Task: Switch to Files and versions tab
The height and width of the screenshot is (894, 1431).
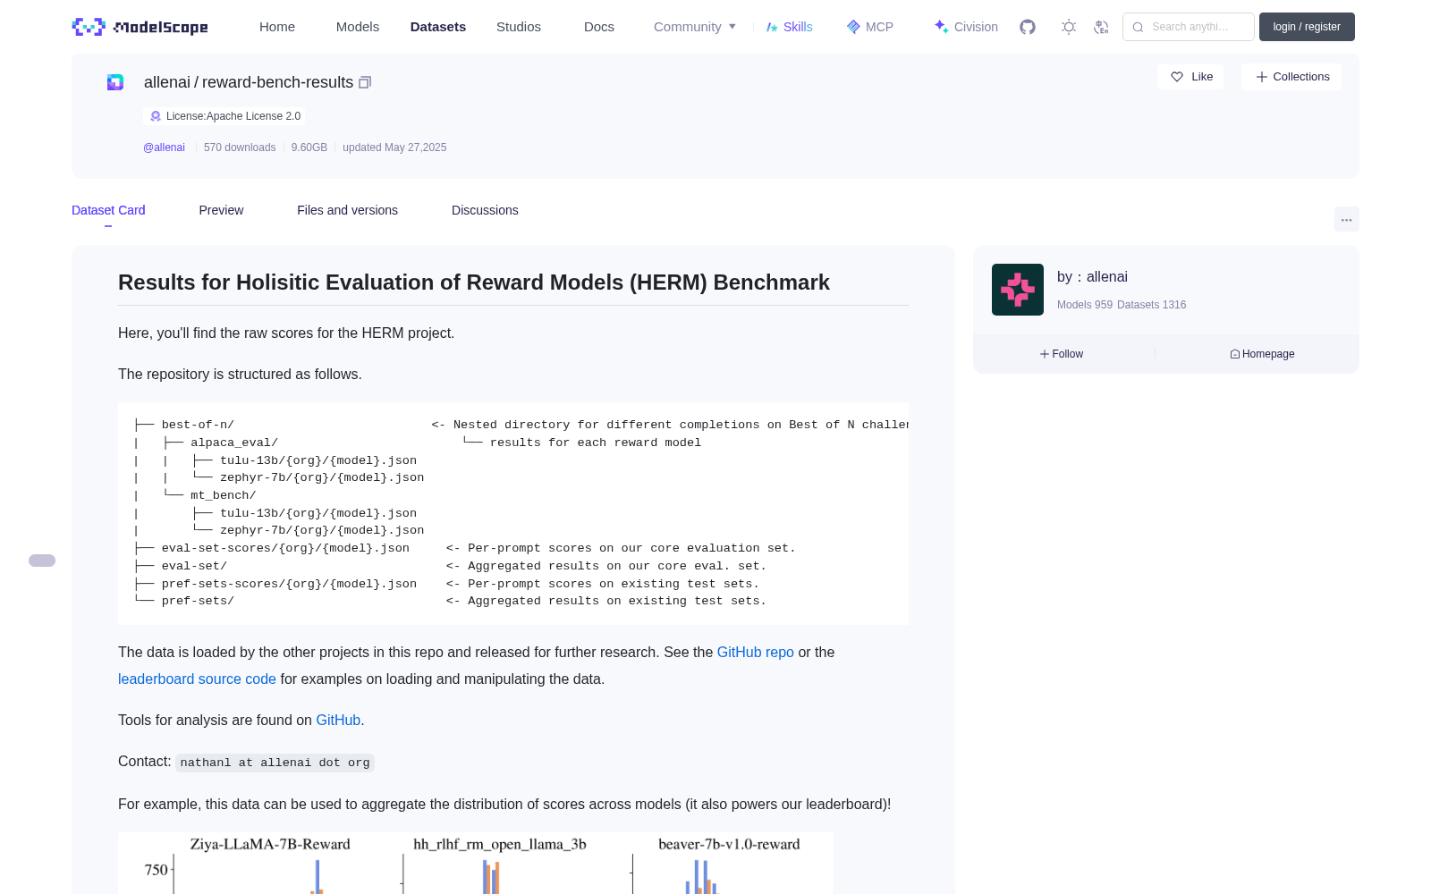Action: point(347,210)
